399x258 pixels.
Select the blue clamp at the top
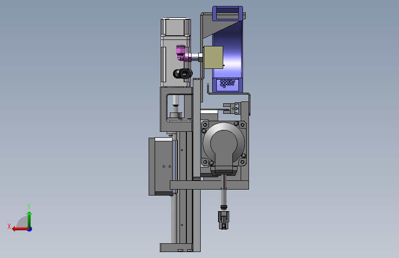[x=227, y=13]
